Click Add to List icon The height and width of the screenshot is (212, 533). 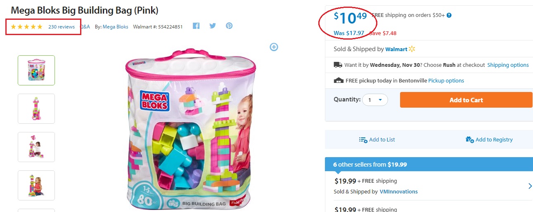click(x=363, y=140)
